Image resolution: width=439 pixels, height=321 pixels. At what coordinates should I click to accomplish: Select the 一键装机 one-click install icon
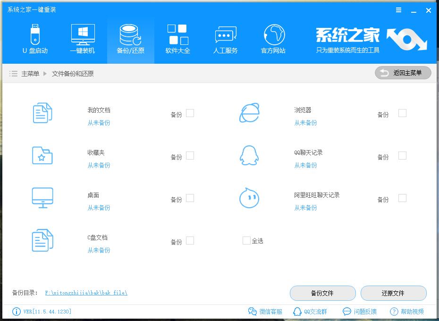pyautogui.click(x=83, y=39)
